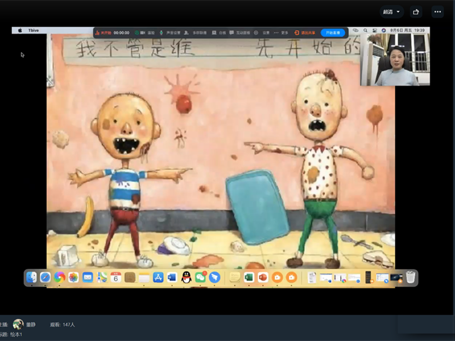The image size is (455, 341).
Task: Open Notes from the Dock
Action: [144, 277]
